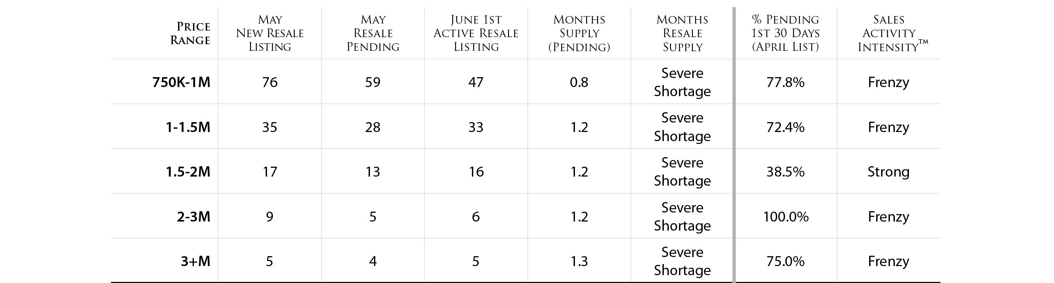Click the May Resale Pending header
Image resolution: width=1054 pixels, height=283 pixels.
click(373, 33)
